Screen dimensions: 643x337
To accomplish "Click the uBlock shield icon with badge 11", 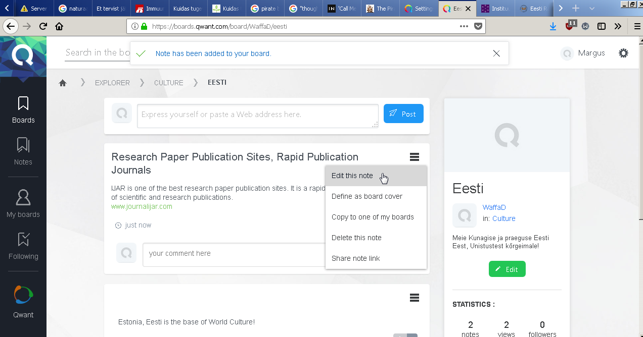I will pos(570,25).
